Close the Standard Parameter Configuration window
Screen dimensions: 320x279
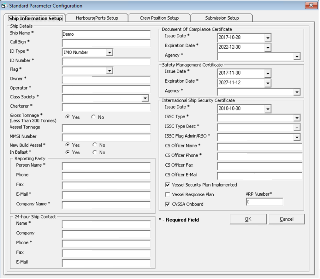311,5
